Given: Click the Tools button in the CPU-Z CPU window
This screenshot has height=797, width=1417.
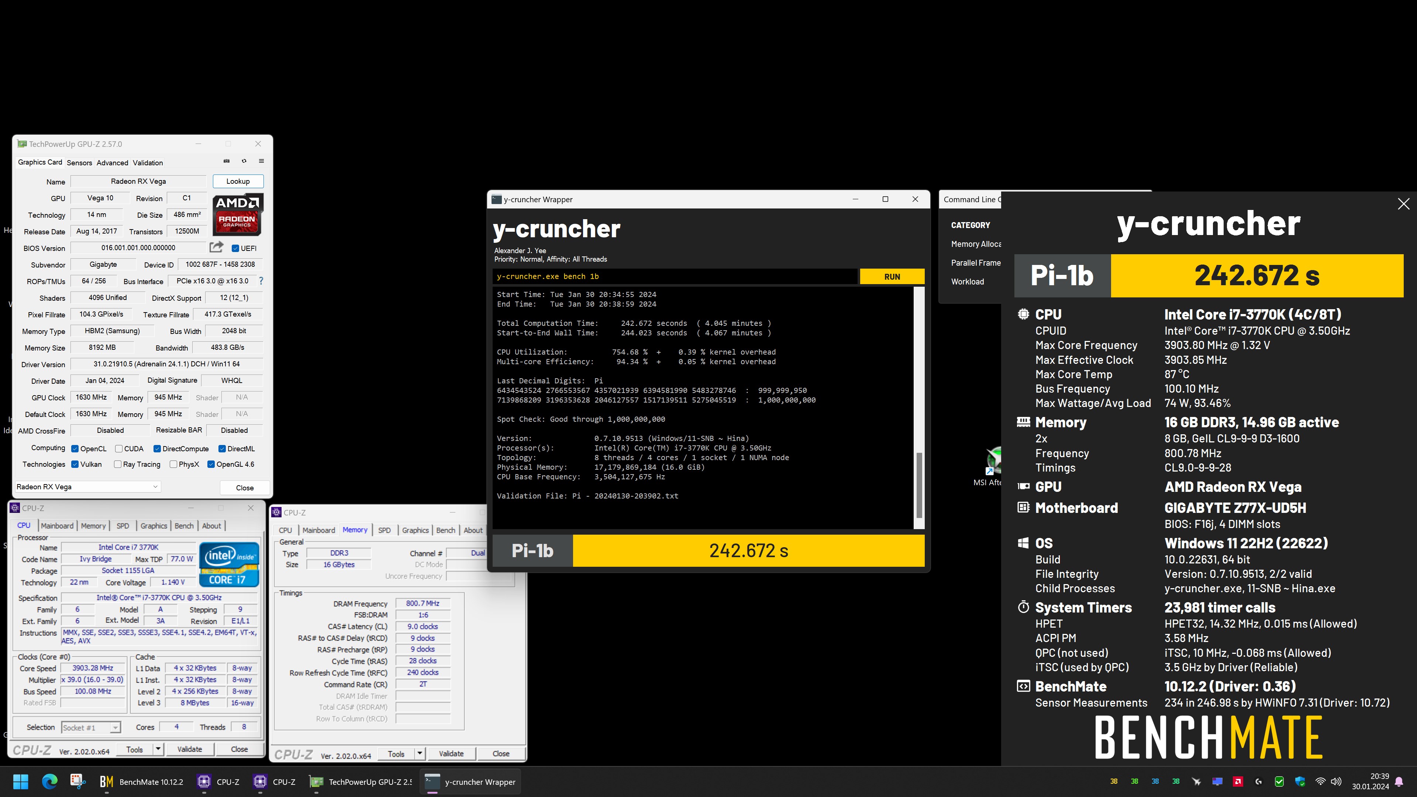Looking at the screenshot, I should (134, 749).
